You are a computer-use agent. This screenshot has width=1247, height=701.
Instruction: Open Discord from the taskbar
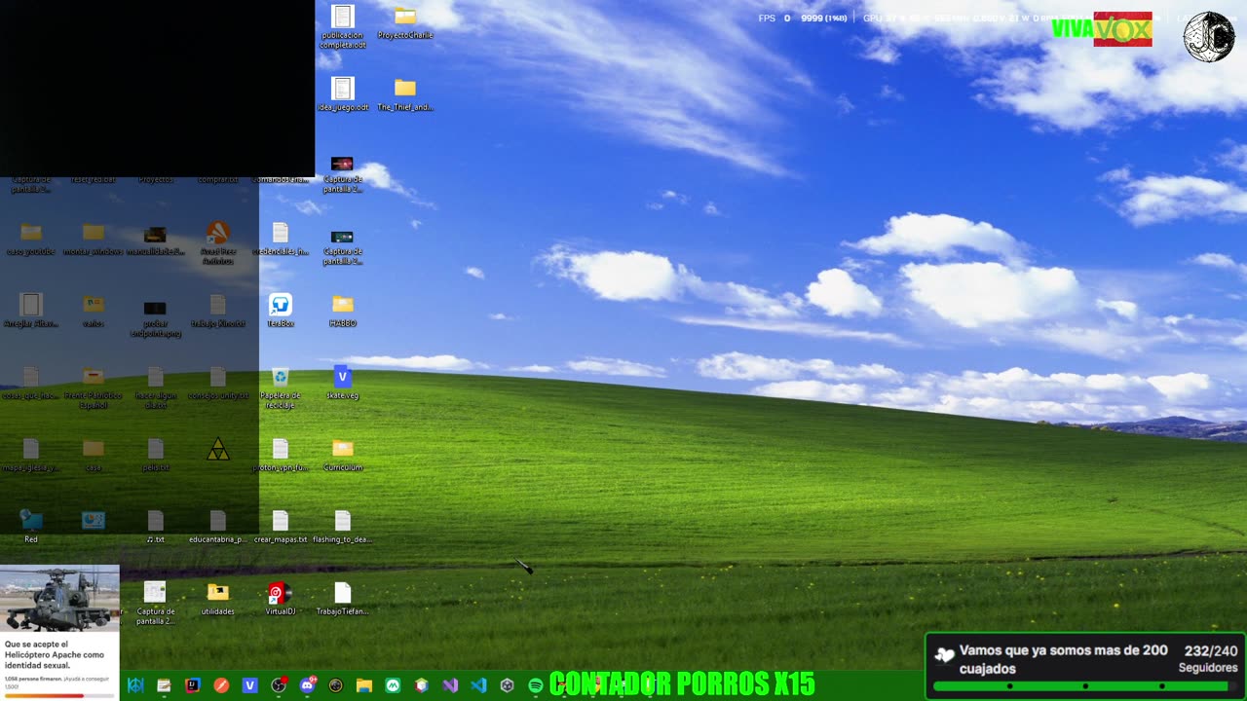(x=307, y=685)
